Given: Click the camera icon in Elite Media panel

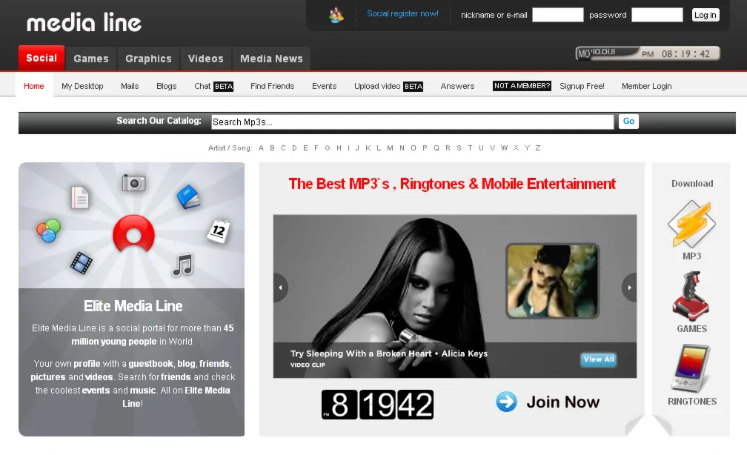Looking at the screenshot, I should click(133, 182).
